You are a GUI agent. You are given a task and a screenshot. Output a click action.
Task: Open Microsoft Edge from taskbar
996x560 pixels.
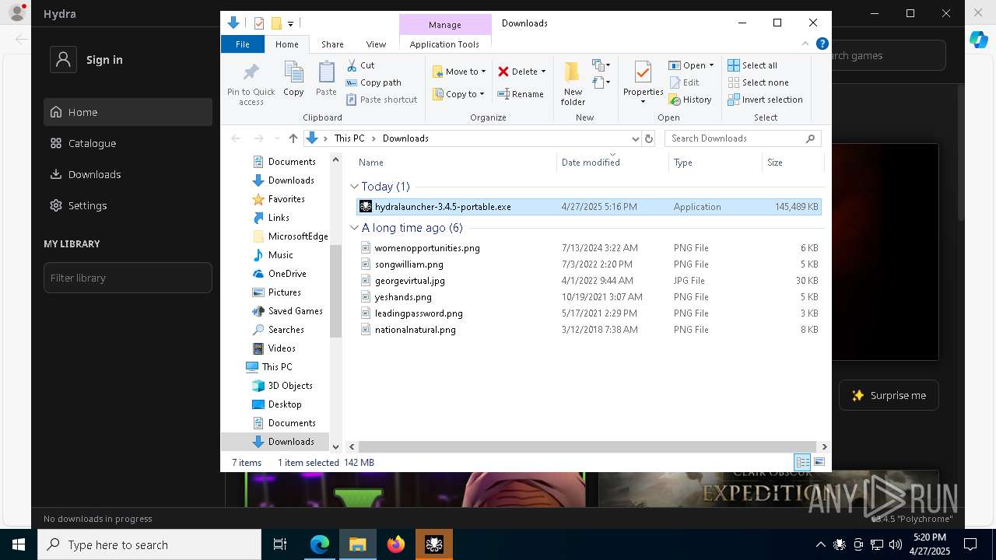(x=320, y=544)
